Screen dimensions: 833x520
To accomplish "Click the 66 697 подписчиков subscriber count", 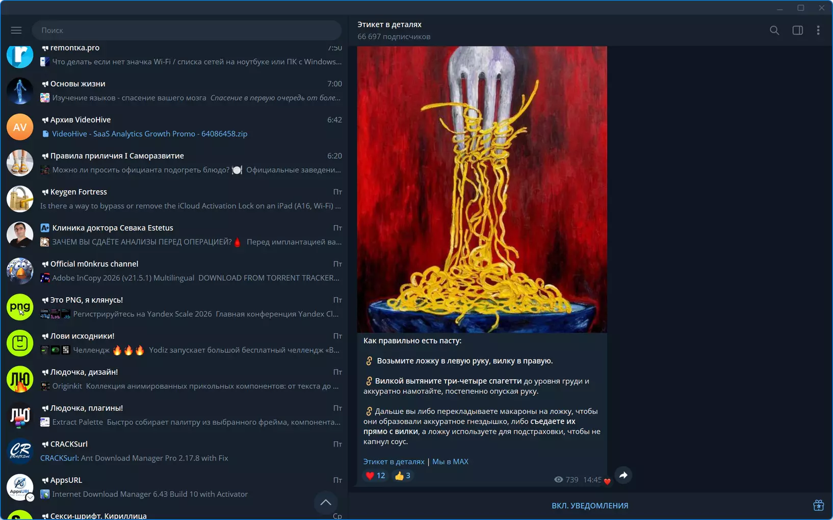I will pyautogui.click(x=394, y=37).
